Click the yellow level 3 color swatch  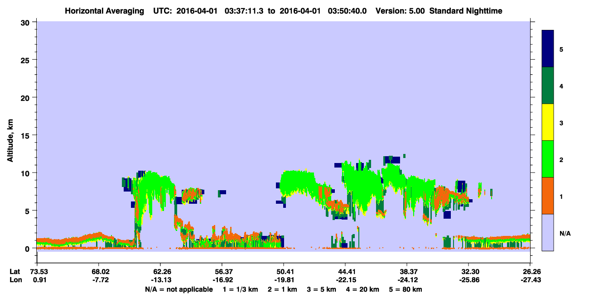[x=548, y=122]
